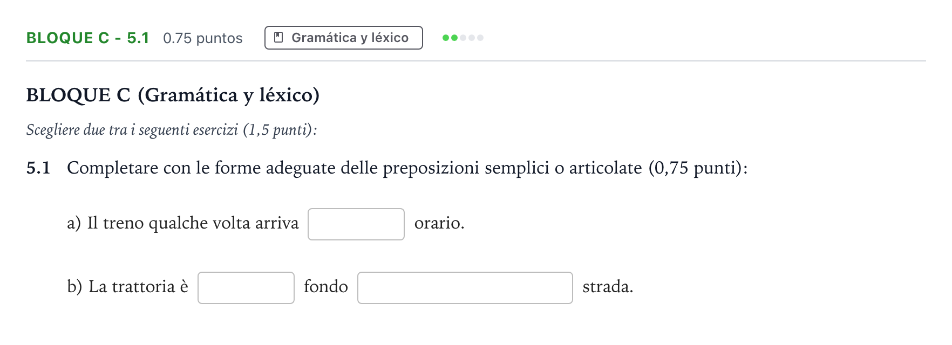
Task: Click the word "fondo" between the blanks
Action: click(326, 286)
